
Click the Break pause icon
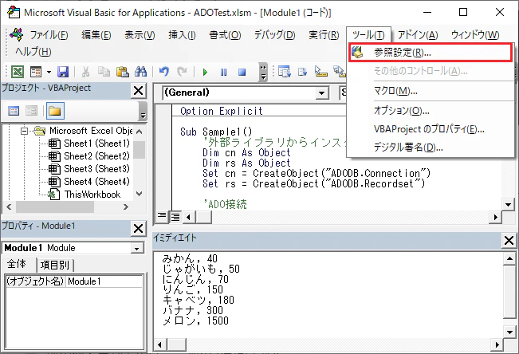click(224, 72)
